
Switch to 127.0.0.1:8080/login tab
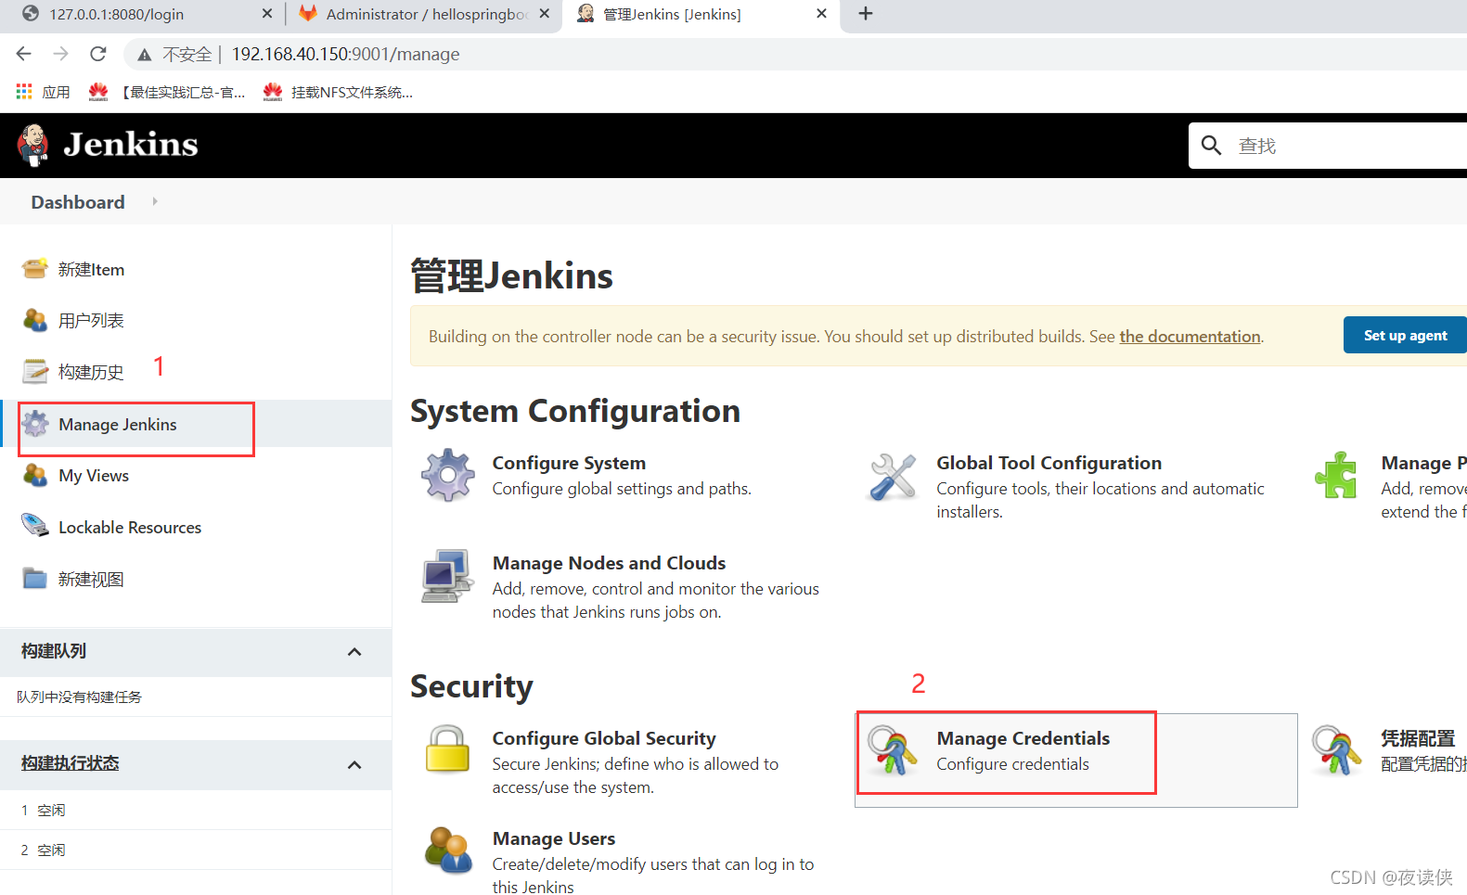(x=116, y=14)
